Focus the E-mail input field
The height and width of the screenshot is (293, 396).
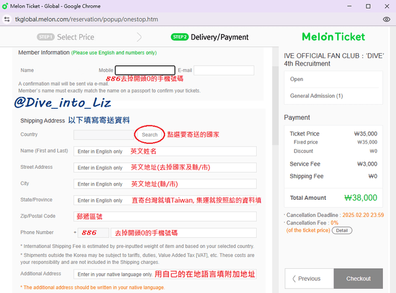[223, 70]
